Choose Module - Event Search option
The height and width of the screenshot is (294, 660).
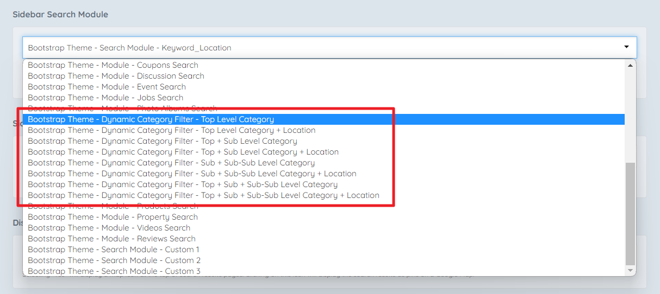(324, 87)
